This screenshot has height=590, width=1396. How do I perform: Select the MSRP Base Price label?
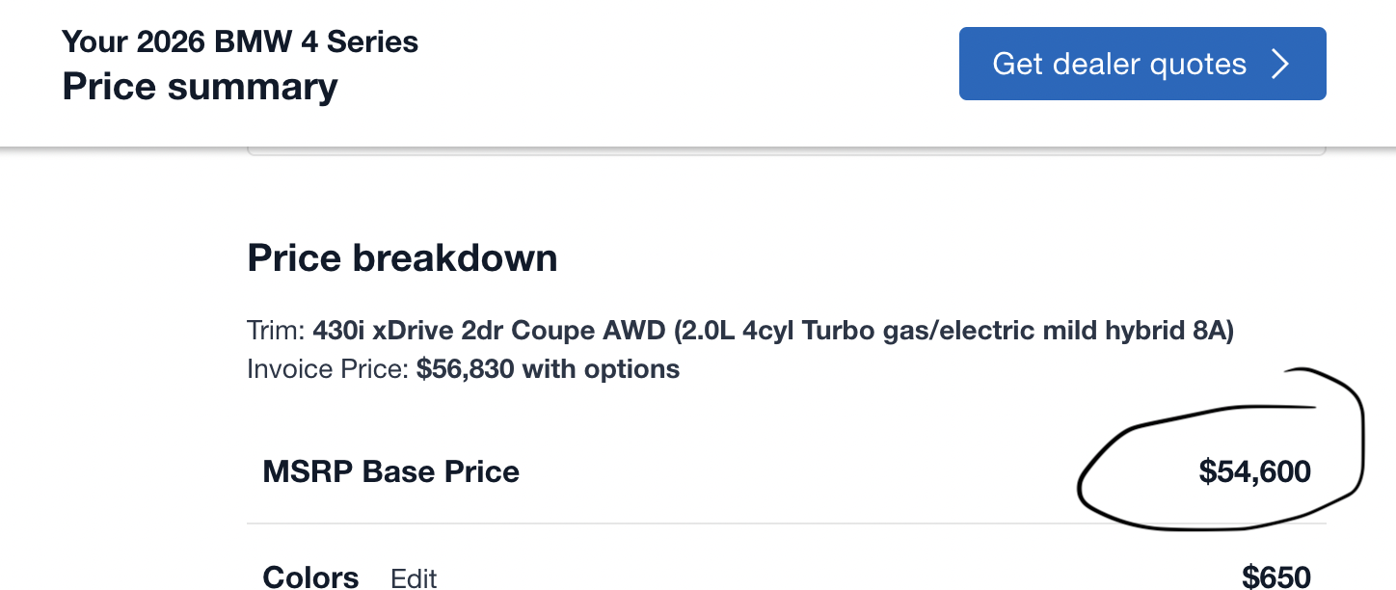390,471
